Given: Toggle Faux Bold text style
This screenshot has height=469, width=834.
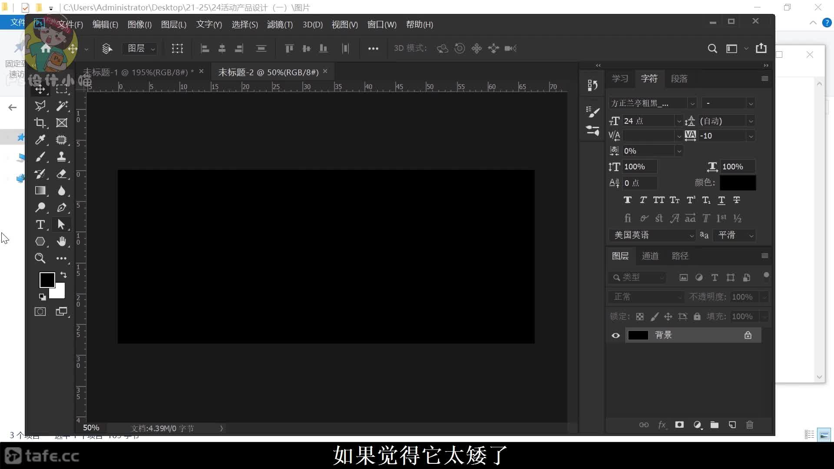Looking at the screenshot, I should (627, 200).
